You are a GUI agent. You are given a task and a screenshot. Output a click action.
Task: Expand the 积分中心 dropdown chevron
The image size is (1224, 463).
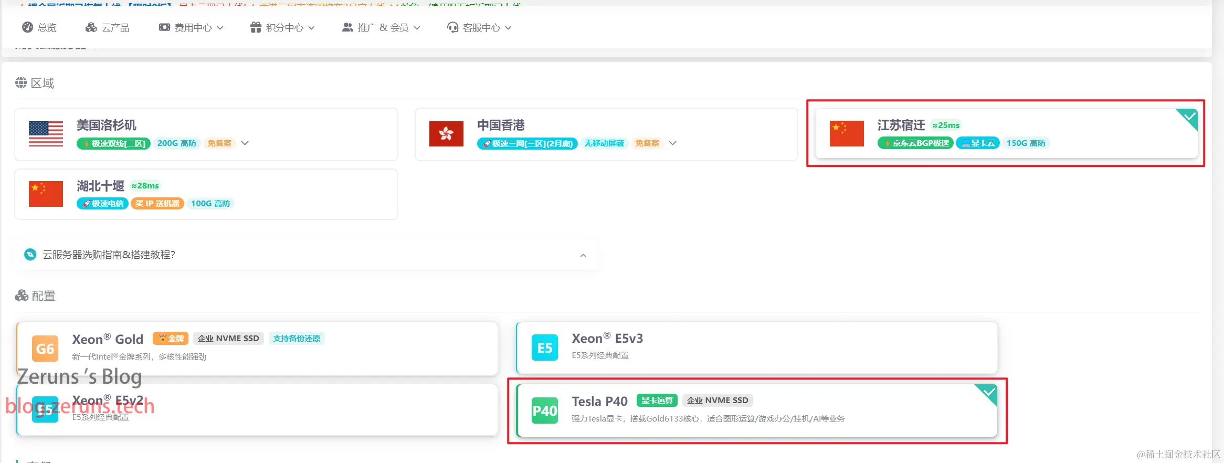(x=311, y=28)
